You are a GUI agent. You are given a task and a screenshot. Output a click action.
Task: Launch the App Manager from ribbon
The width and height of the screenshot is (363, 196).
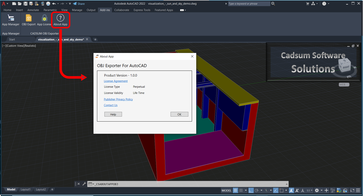11,18
